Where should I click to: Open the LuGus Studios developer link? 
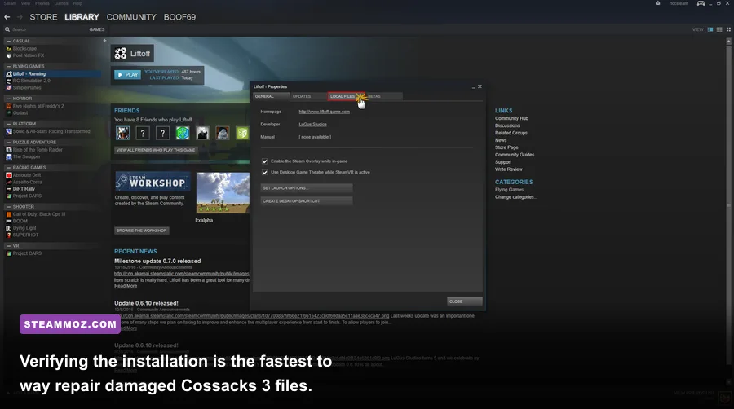point(312,125)
